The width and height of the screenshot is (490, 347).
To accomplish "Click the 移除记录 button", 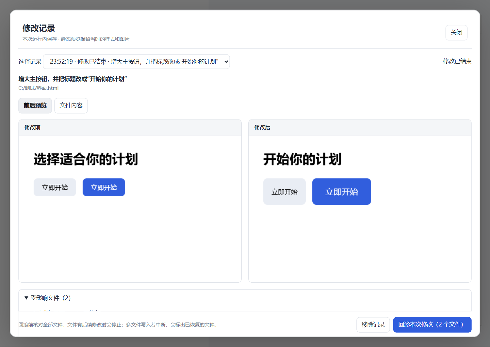I will [x=373, y=325].
